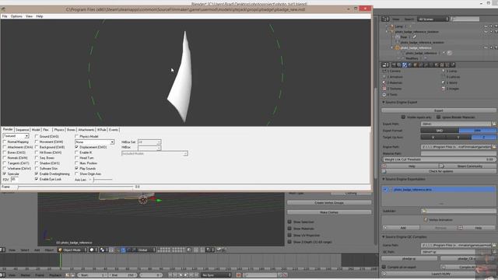Viewport: 498px width, 280px height.
Task: Click the Export Path field in Blender
Action: tap(456, 124)
